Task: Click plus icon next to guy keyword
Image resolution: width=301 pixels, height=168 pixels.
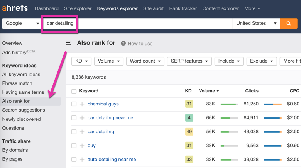Action: click(x=82, y=146)
